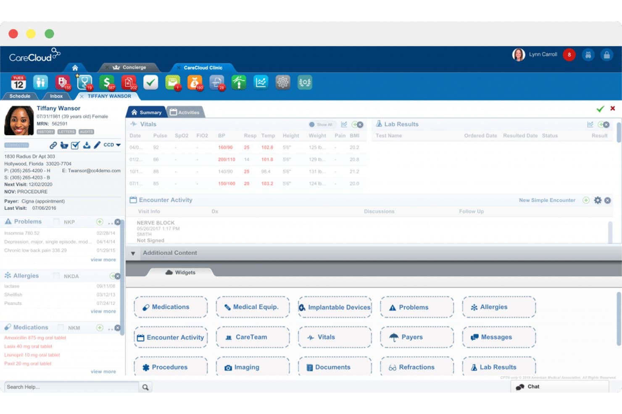
Task: Collapse the Additional Content section
Action: pyautogui.click(x=133, y=253)
